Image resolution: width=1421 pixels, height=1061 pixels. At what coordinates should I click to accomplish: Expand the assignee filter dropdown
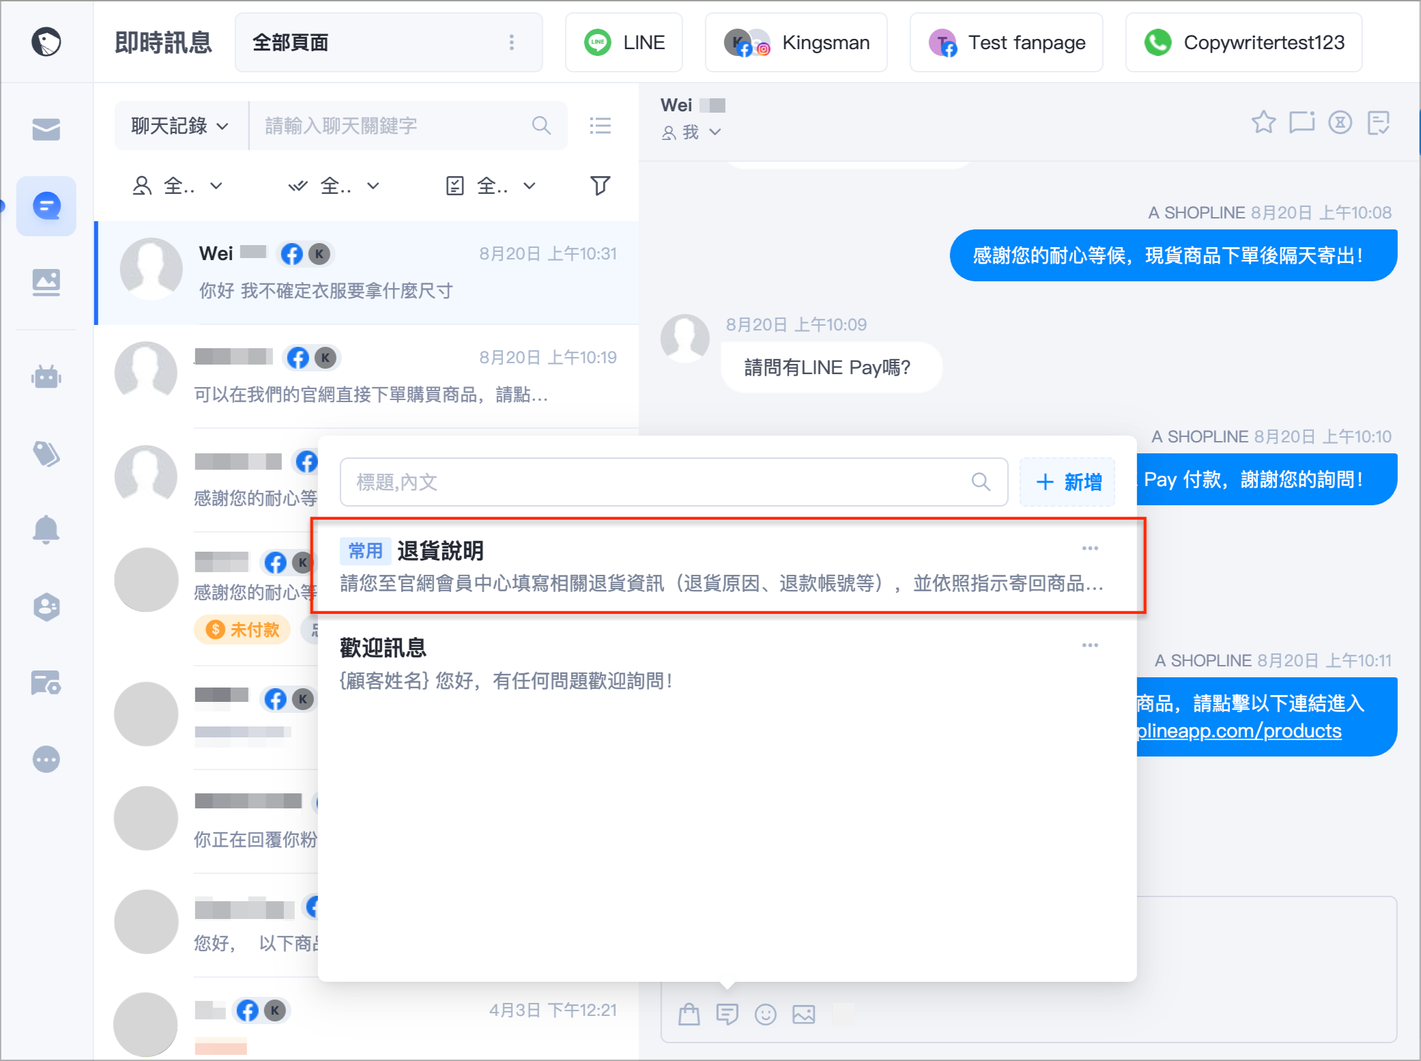177,186
